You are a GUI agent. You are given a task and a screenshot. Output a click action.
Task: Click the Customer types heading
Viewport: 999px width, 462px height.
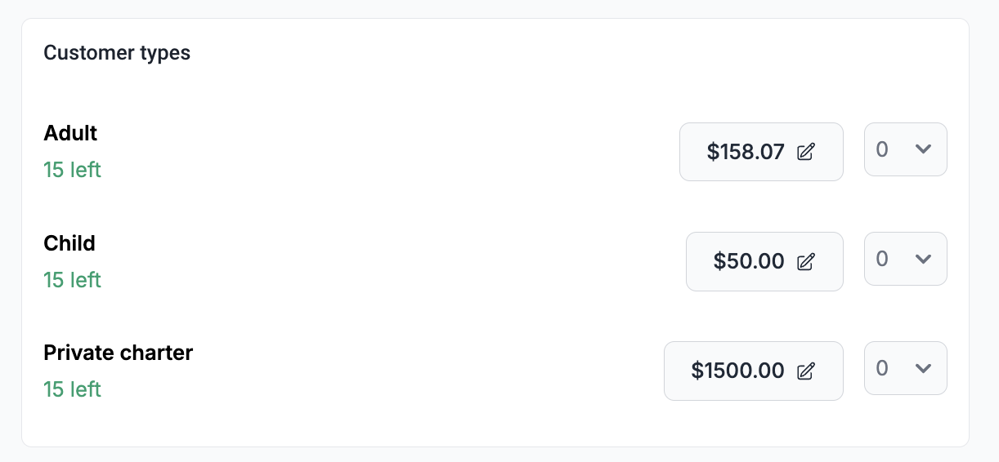point(117,53)
